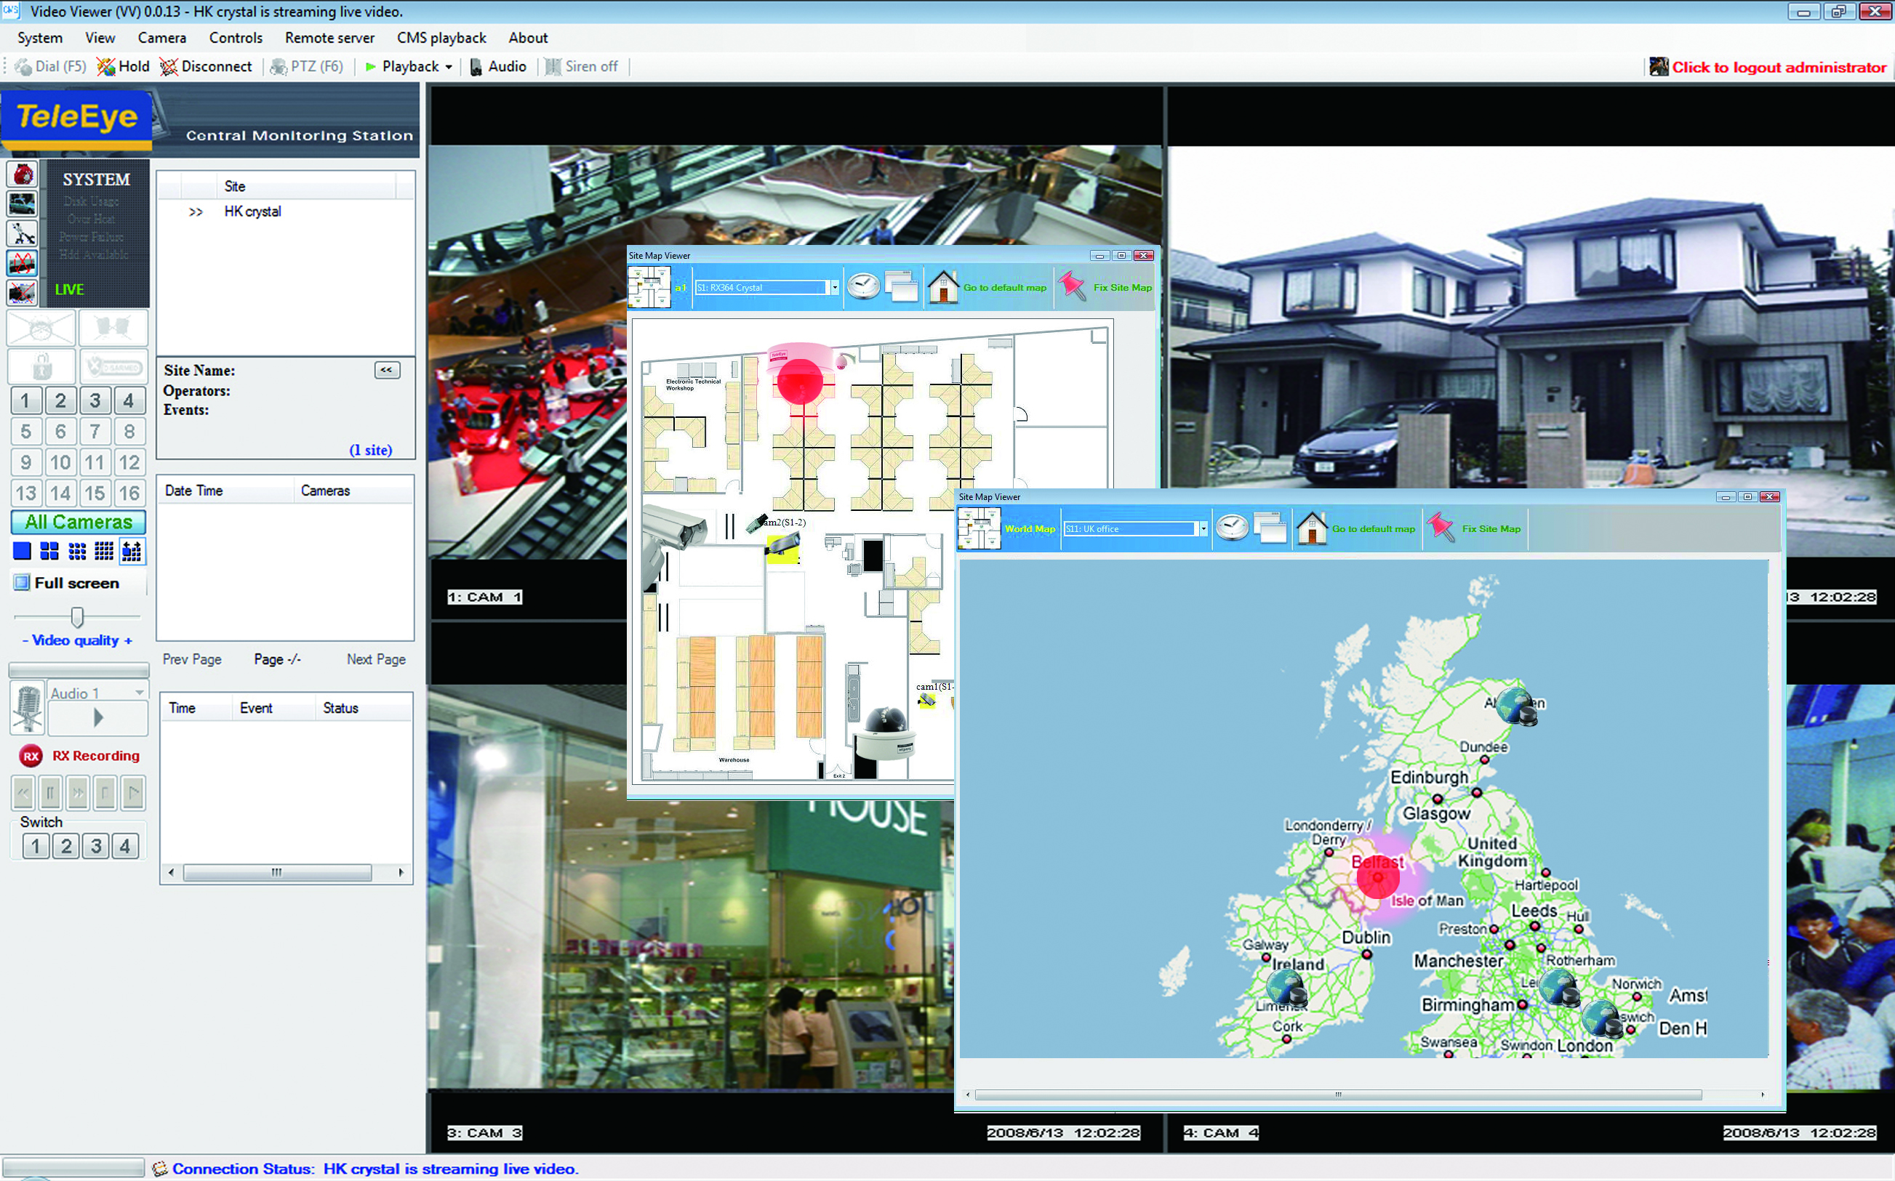The image size is (1895, 1181).
Task: Open the S11: UK office dropdown
Action: tap(1203, 529)
